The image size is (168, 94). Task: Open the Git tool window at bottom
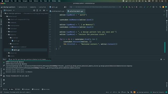click(5, 89)
